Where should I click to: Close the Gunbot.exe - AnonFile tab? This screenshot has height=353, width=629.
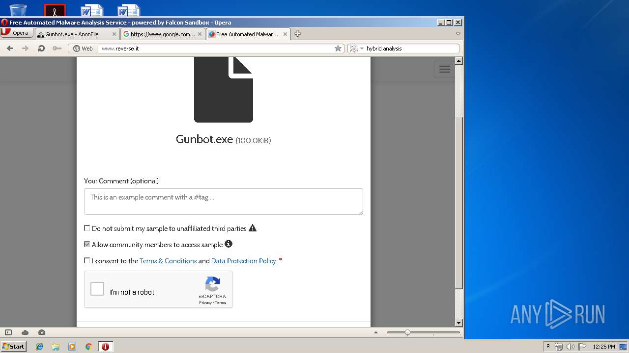point(114,34)
